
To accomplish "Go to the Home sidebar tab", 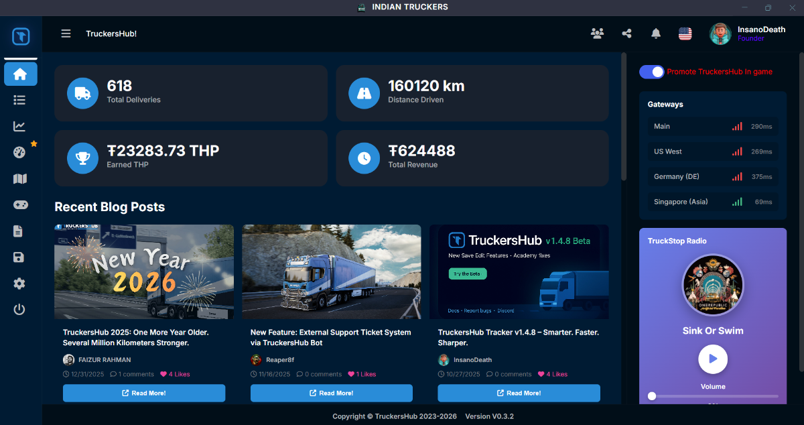I will [20, 74].
